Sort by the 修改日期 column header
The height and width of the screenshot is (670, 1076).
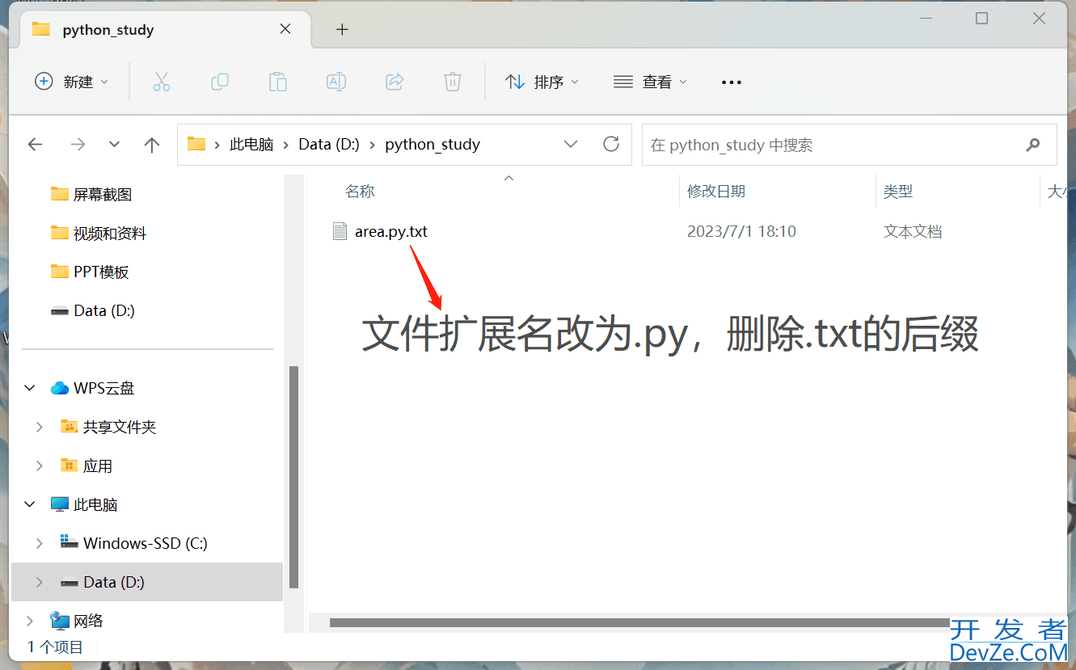coord(716,192)
